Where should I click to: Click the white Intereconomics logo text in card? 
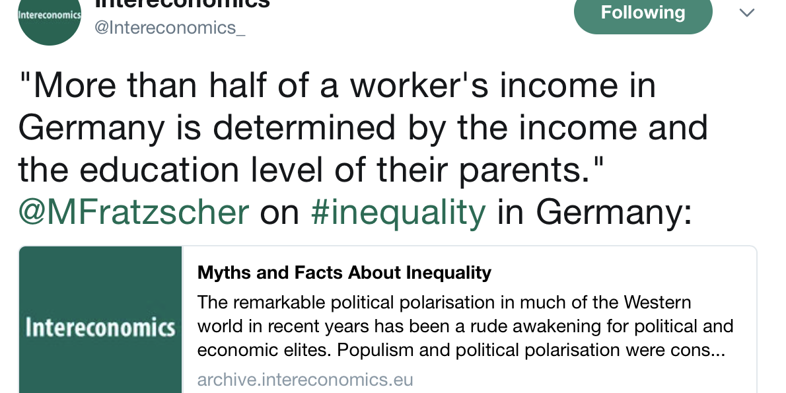tap(100, 327)
